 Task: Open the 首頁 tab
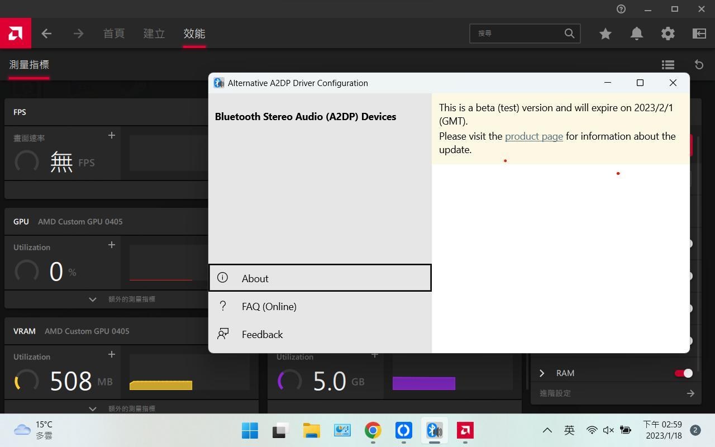[x=114, y=34]
